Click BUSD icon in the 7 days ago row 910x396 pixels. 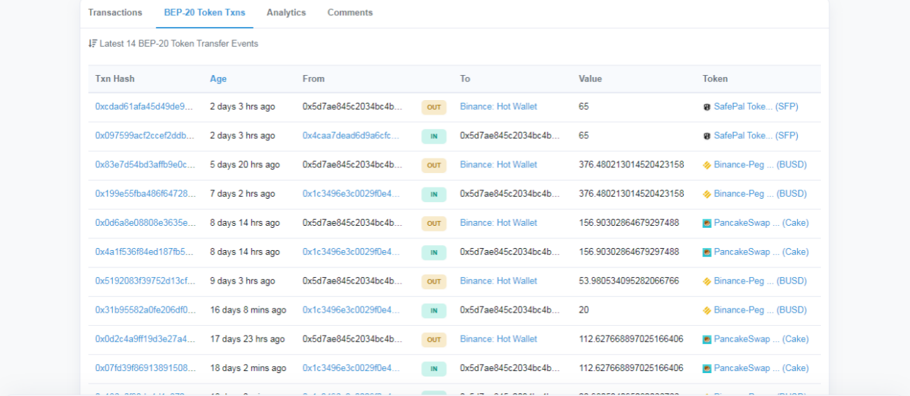(707, 195)
